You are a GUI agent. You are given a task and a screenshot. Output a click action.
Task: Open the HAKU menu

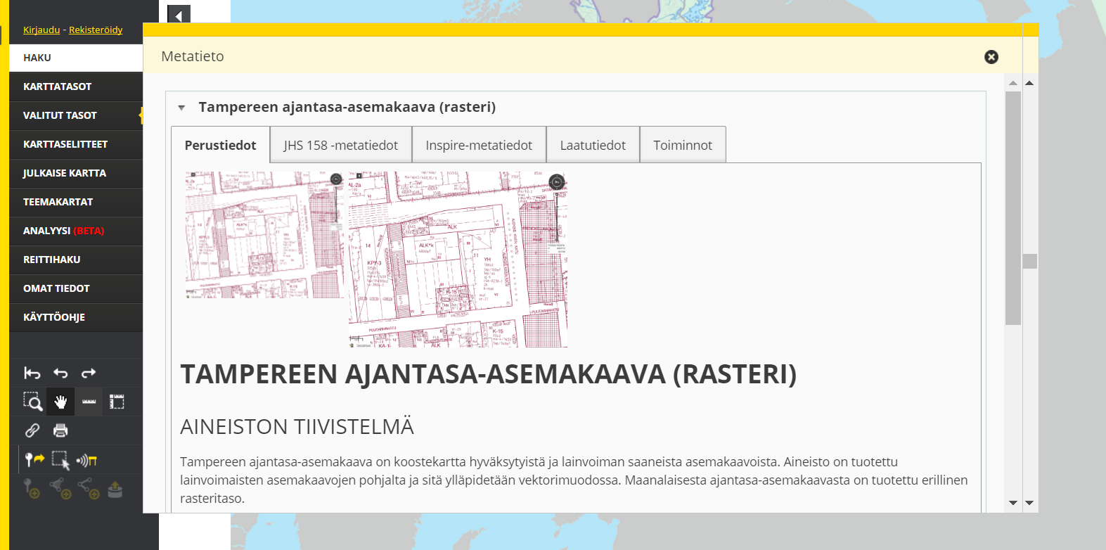coord(76,58)
